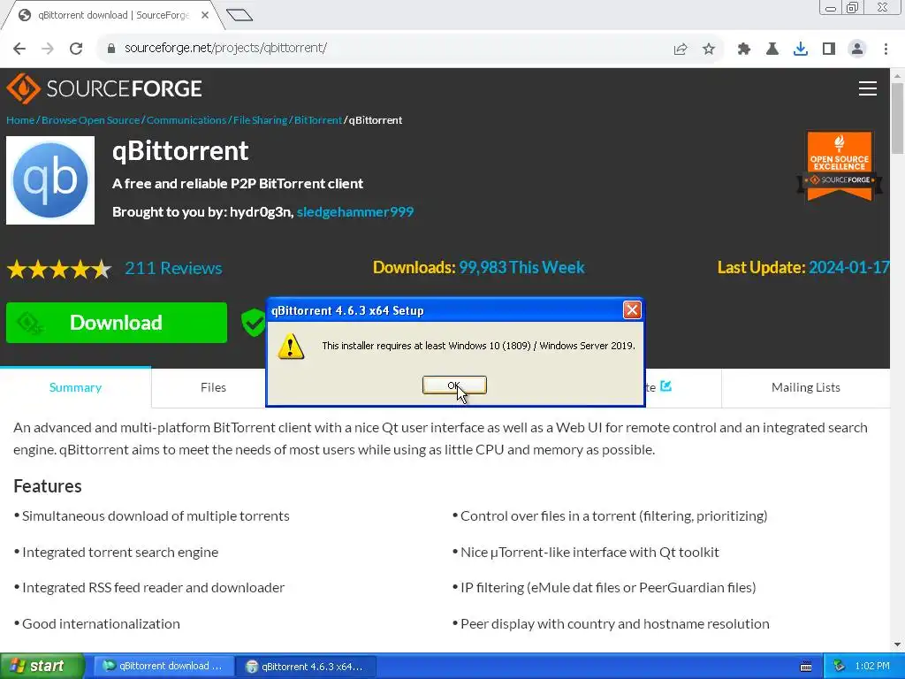Image resolution: width=905 pixels, height=679 pixels.
Task: Go to Home breadcrumb link
Action: [x=20, y=120]
